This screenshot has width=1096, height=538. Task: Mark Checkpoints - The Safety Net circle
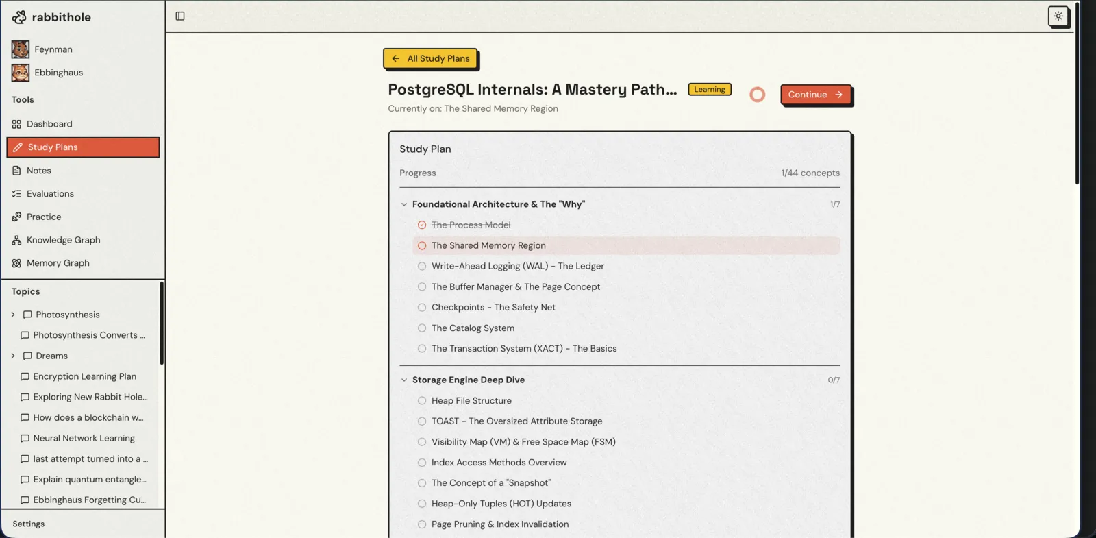422,307
